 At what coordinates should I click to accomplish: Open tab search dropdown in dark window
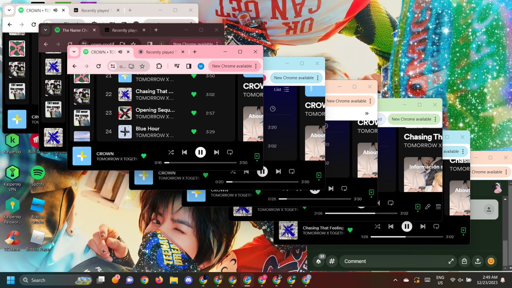[45, 30]
